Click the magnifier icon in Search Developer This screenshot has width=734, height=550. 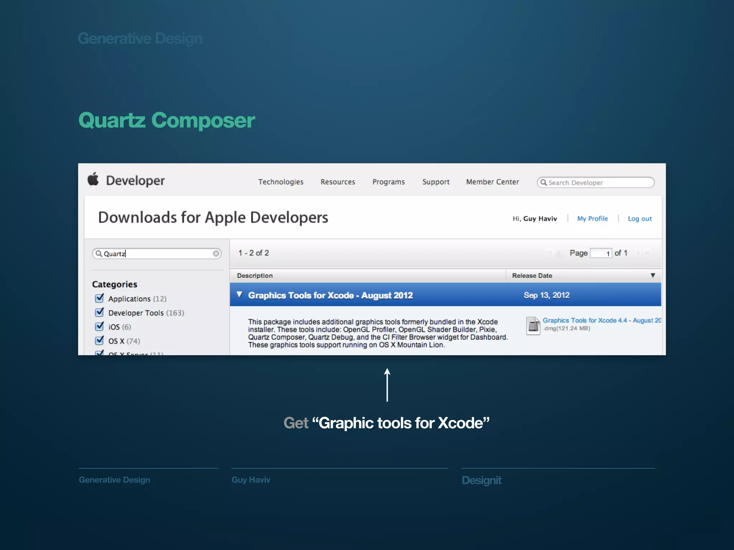point(544,183)
